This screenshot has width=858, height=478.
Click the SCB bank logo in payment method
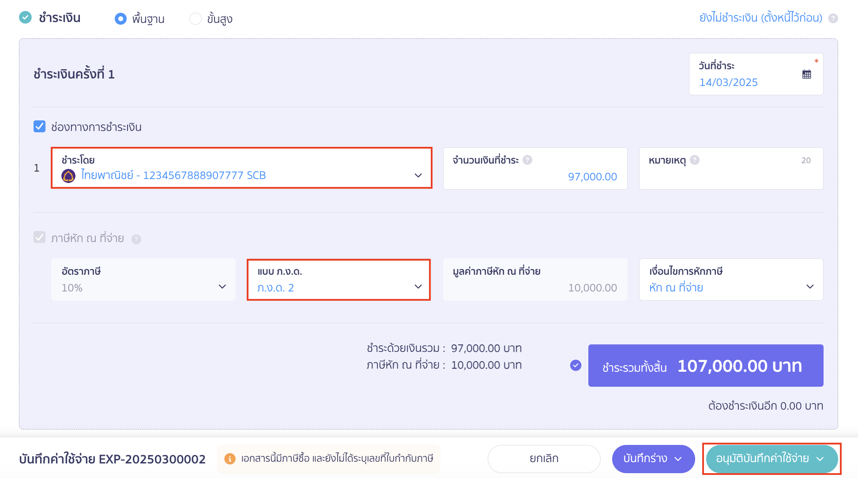click(69, 175)
